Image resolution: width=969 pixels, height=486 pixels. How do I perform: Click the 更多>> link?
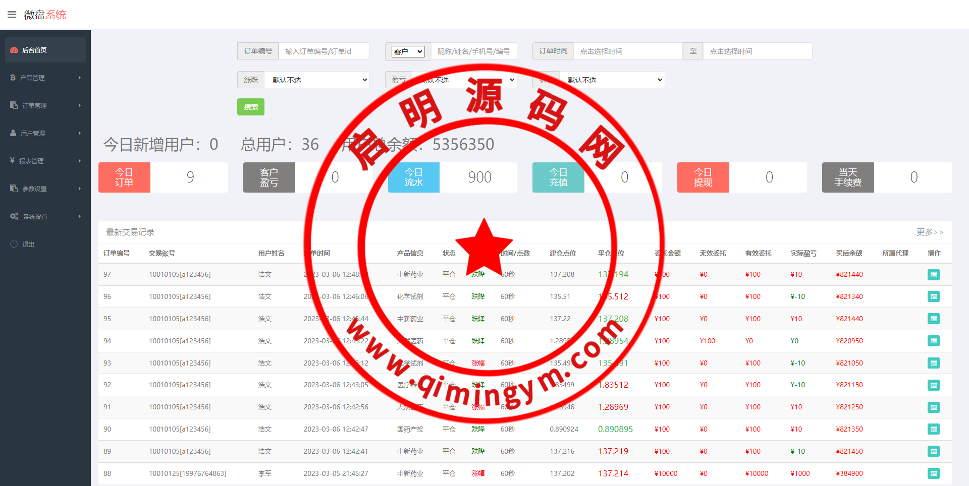pos(930,232)
